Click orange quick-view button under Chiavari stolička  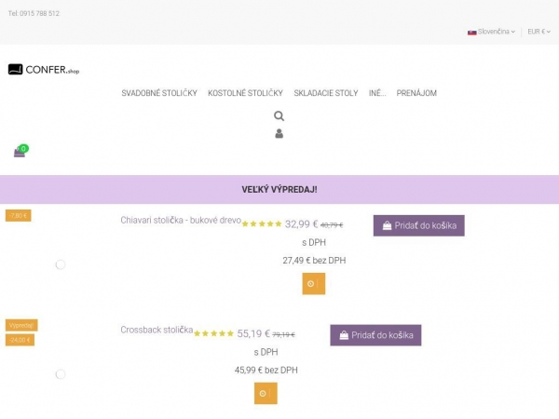tap(313, 284)
